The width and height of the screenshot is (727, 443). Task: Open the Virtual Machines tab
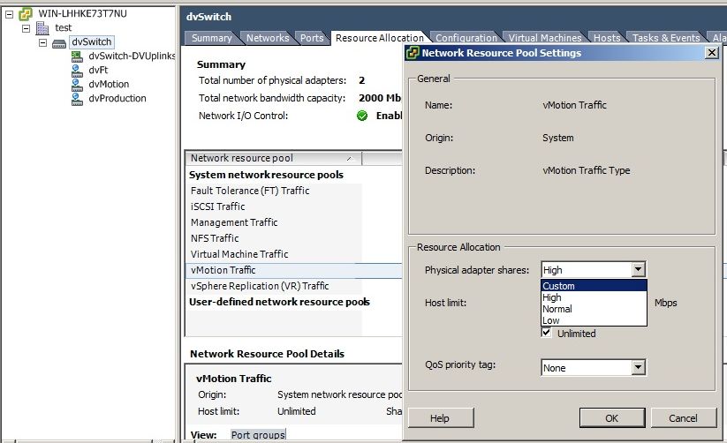click(545, 38)
